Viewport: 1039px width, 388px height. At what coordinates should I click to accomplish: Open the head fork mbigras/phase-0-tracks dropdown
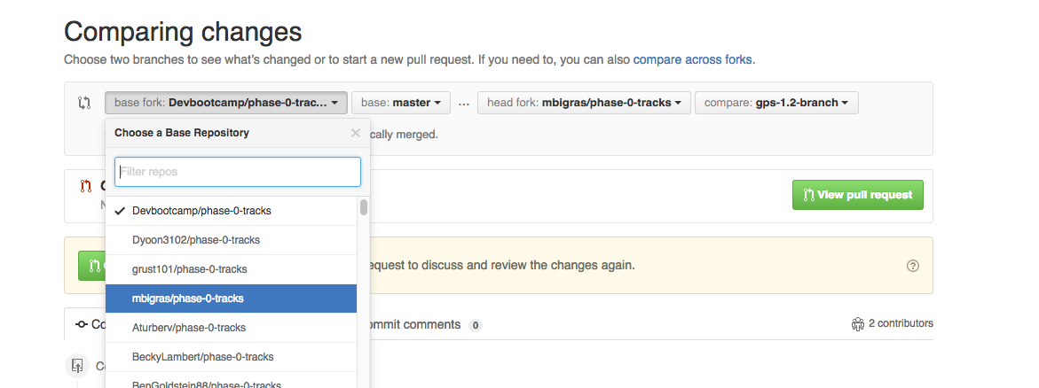point(584,103)
